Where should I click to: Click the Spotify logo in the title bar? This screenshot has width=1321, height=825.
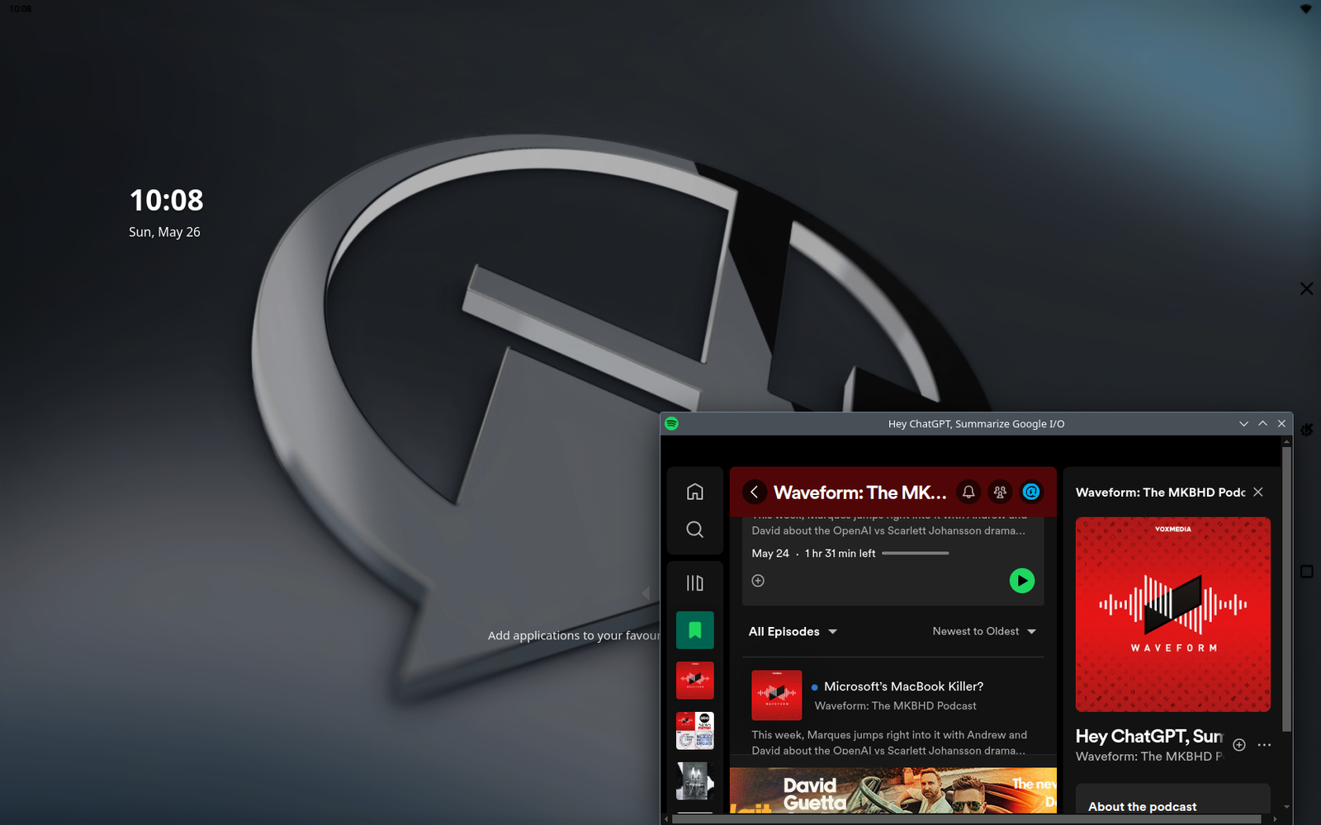point(671,423)
